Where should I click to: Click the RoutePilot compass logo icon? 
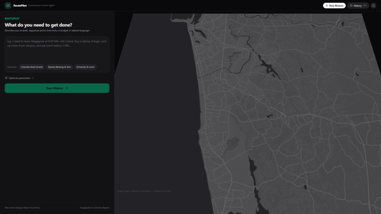(x=8, y=5)
